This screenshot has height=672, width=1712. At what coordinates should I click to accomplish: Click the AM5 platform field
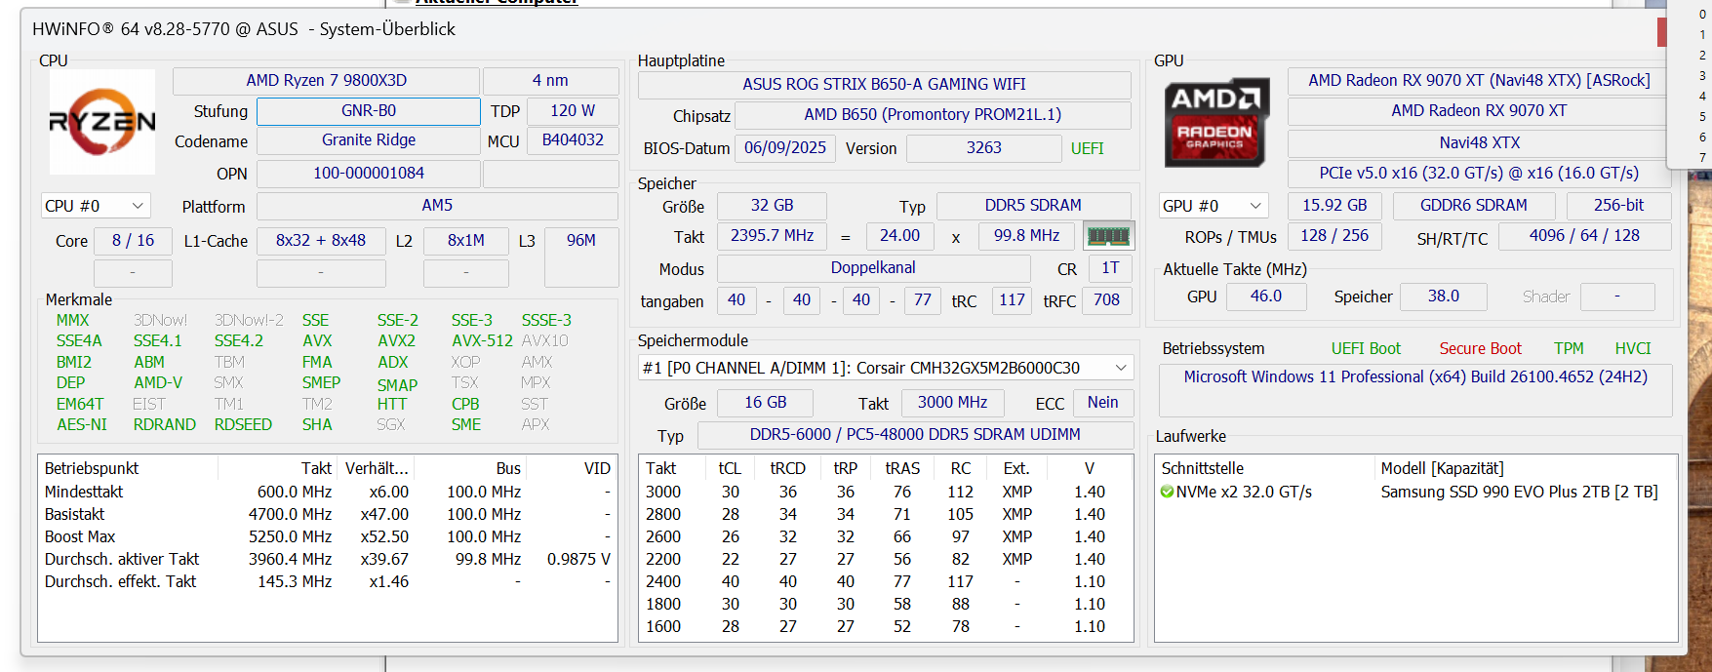[x=437, y=206]
